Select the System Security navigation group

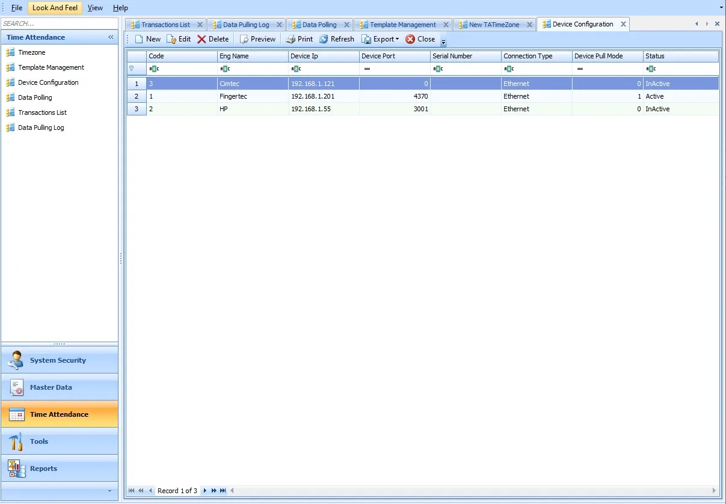[x=60, y=360]
